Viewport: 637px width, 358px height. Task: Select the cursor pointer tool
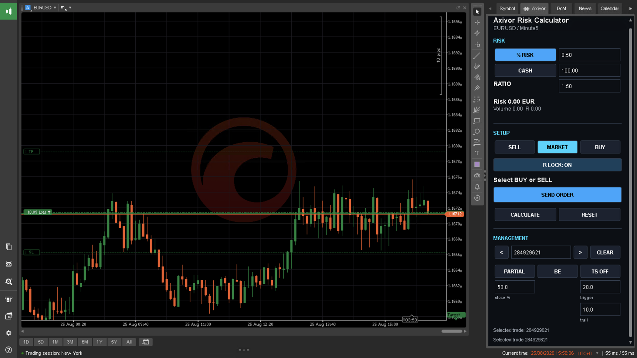477,12
